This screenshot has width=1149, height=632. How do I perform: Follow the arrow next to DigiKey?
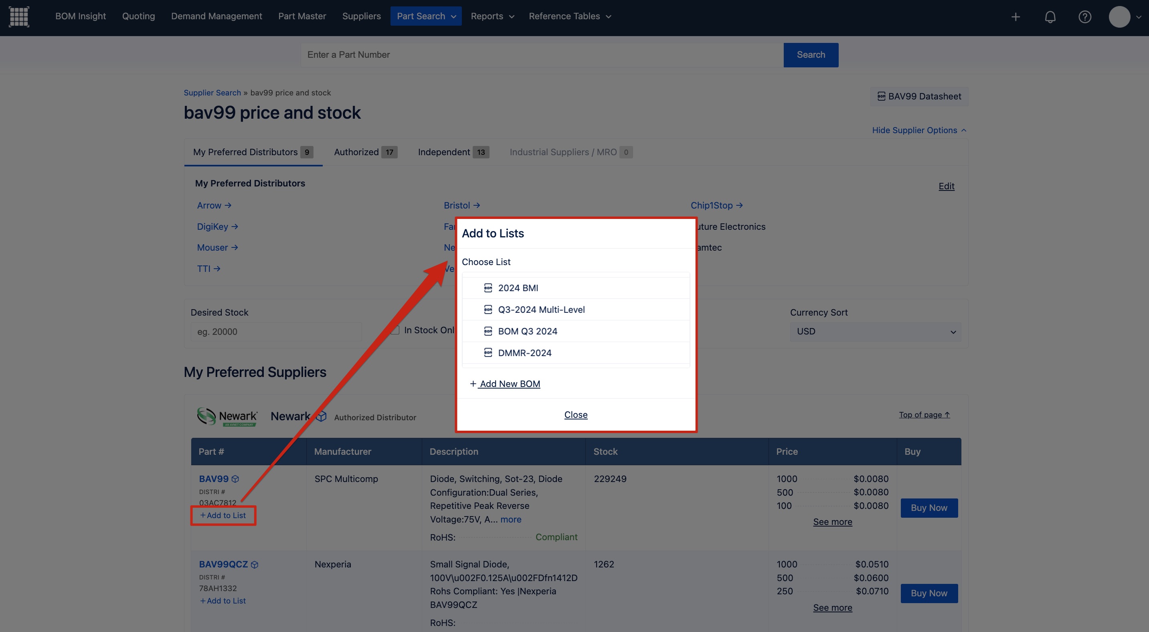(x=235, y=227)
